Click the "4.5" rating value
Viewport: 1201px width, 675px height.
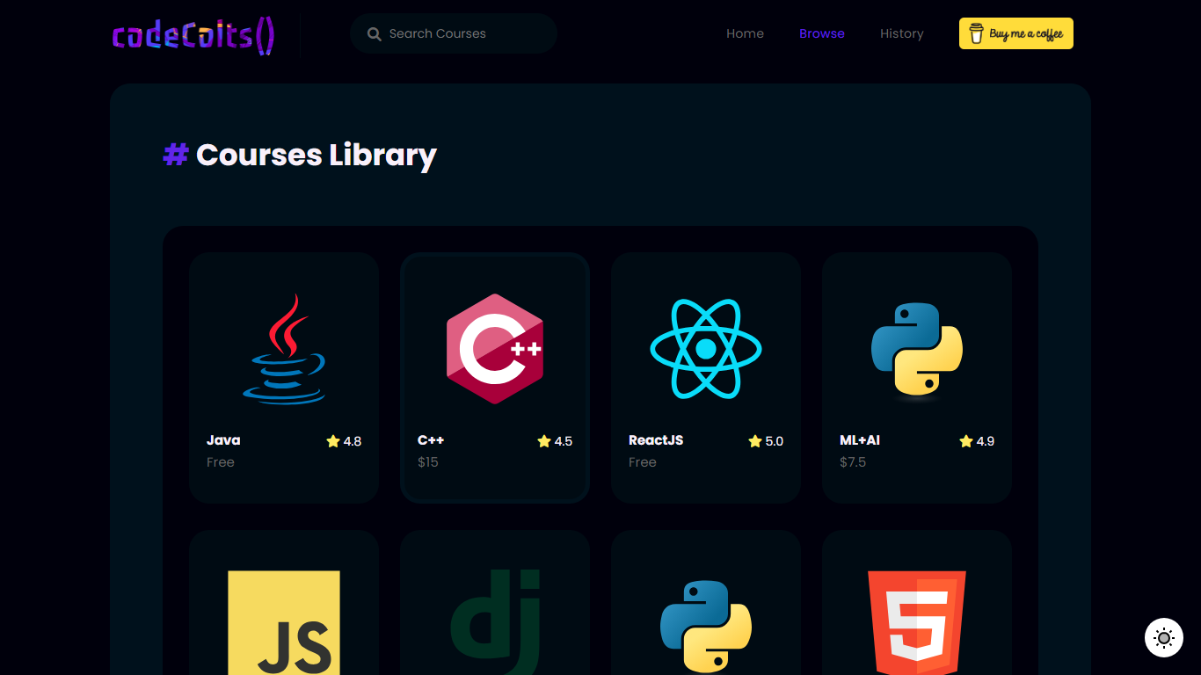(x=564, y=441)
